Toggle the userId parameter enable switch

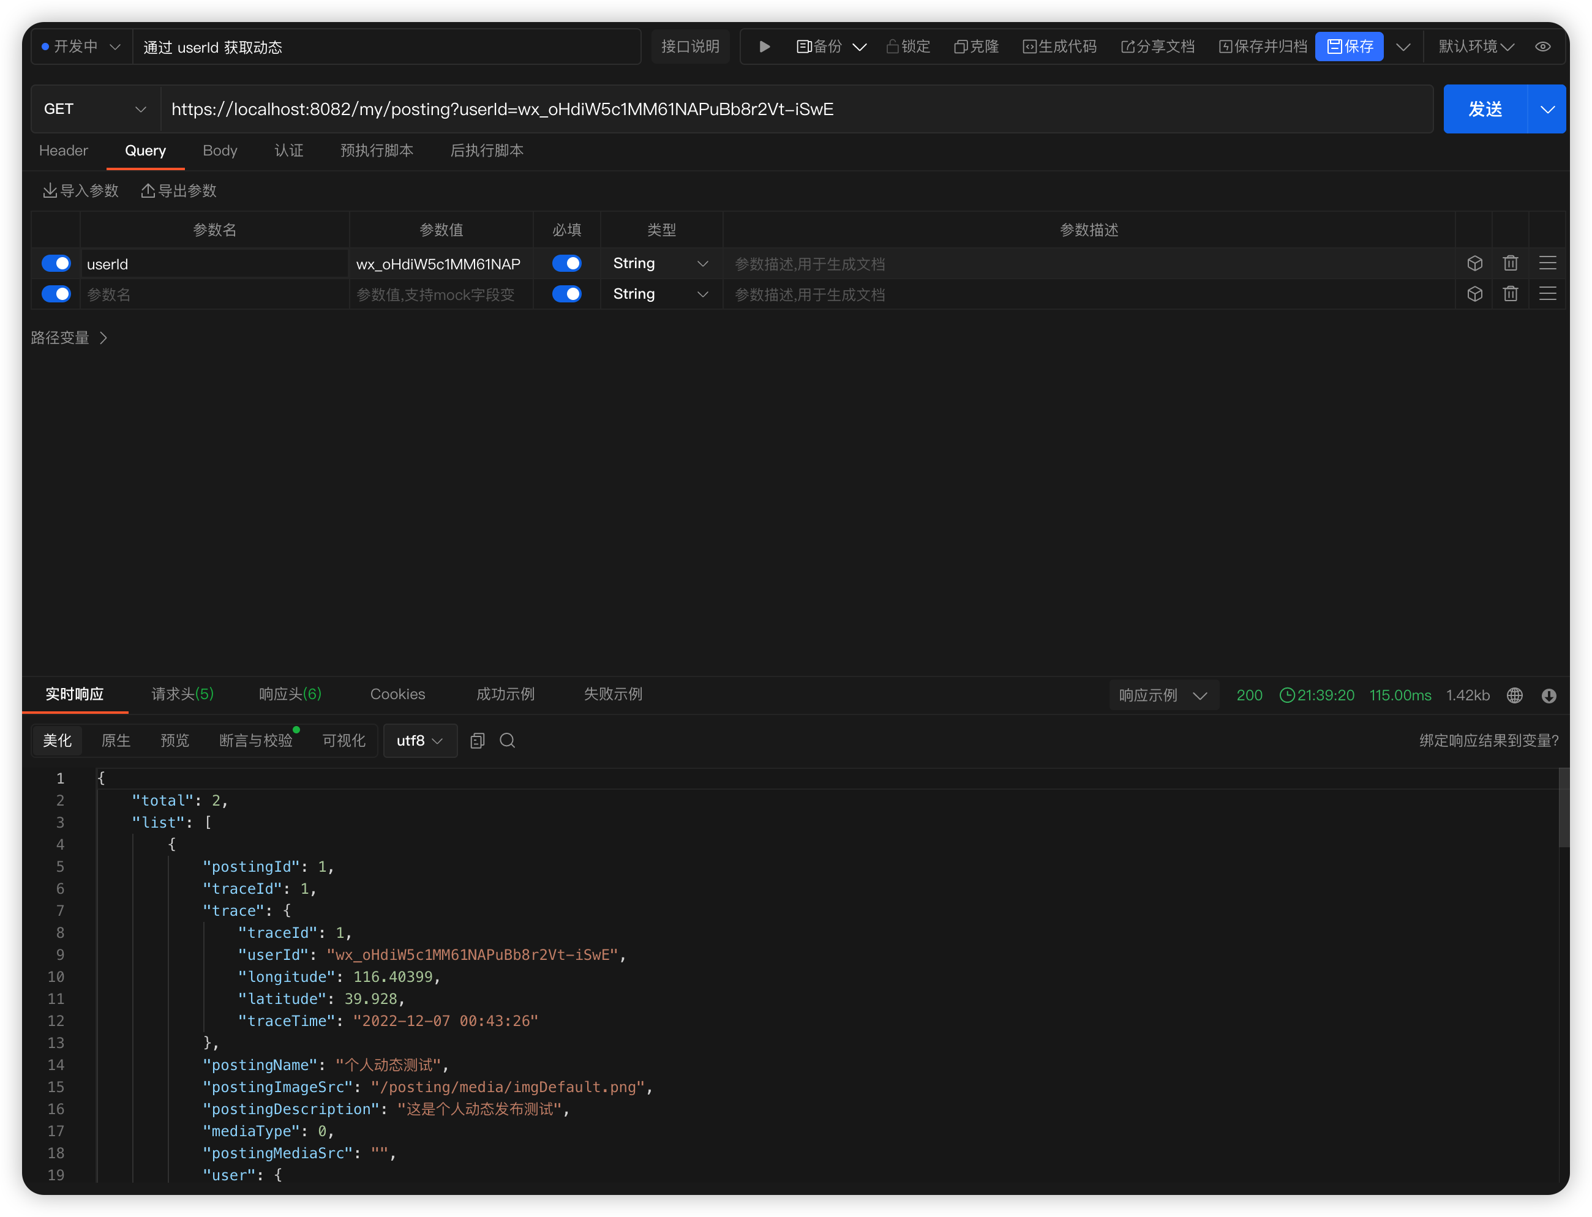[x=56, y=264]
